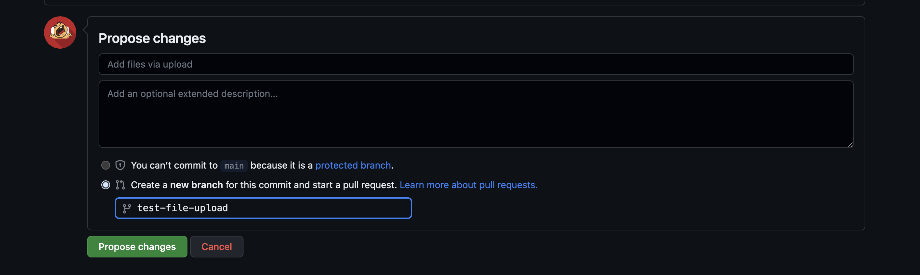This screenshot has width=920, height=275.
Task: Click the git branch icon inside branch name field
Action: pos(127,208)
